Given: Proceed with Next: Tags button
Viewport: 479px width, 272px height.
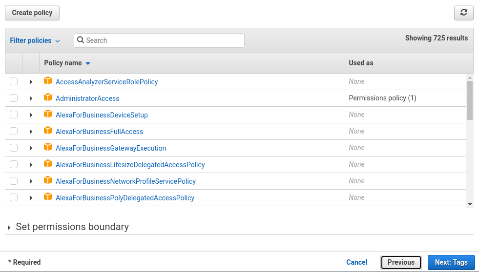Looking at the screenshot, I should pyautogui.click(x=451, y=262).
